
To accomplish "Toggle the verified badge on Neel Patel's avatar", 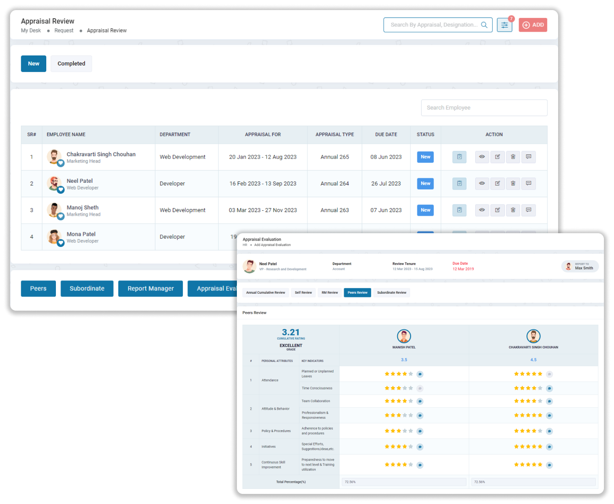I will (60, 189).
